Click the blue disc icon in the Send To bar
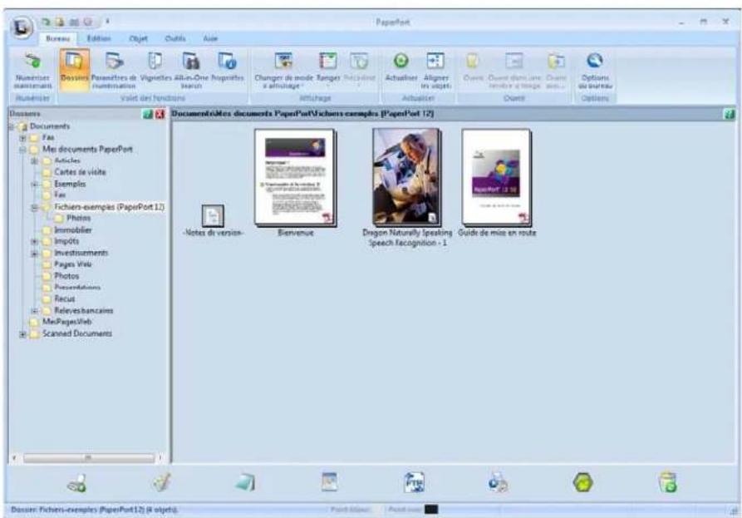Screen dimensions: 742x518 tap(499, 483)
